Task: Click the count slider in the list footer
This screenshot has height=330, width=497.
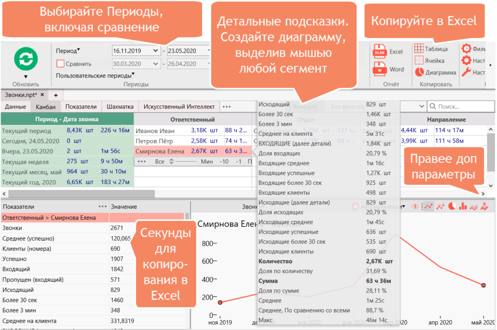Action: click(186, 161)
